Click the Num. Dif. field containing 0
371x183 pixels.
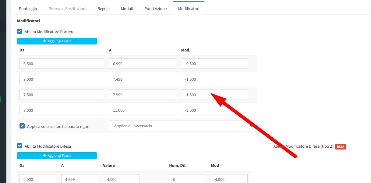pyautogui.click(x=187, y=179)
